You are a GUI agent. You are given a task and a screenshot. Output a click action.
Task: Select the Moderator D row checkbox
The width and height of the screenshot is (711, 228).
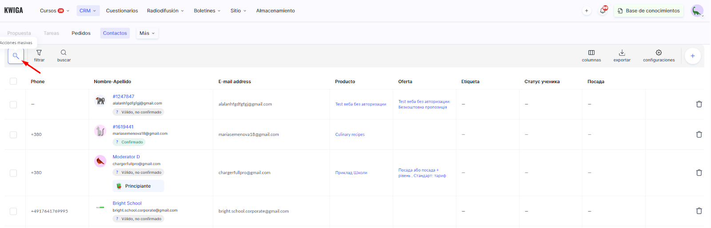point(13,173)
